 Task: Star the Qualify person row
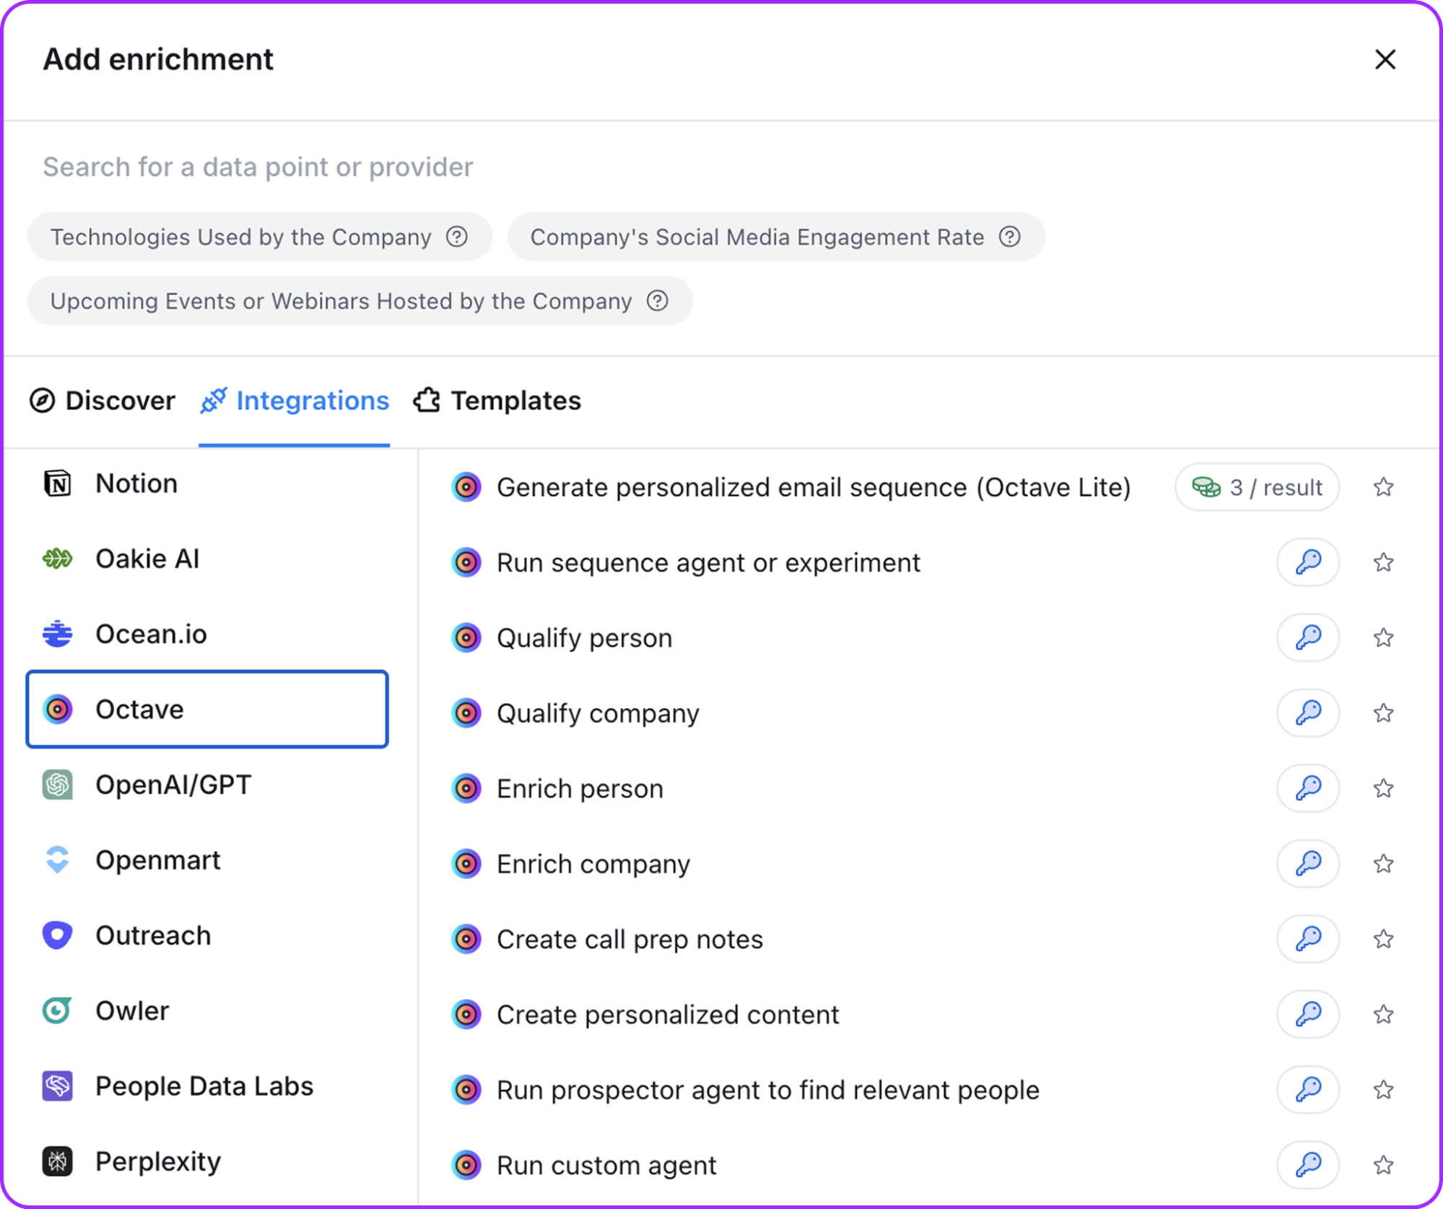pyautogui.click(x=1383, y=638)
